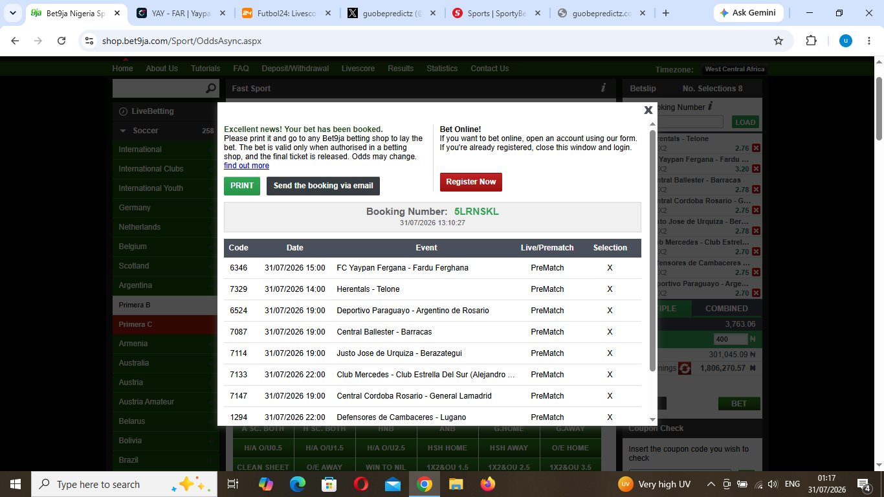This screenshot has height=497, width=884.
Task: Click booking number 5LRNSKL
Action: [x=476, y=212]
